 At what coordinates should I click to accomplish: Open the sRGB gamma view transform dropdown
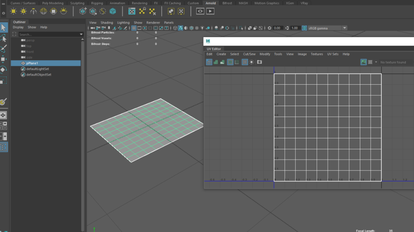click(344, 28)
